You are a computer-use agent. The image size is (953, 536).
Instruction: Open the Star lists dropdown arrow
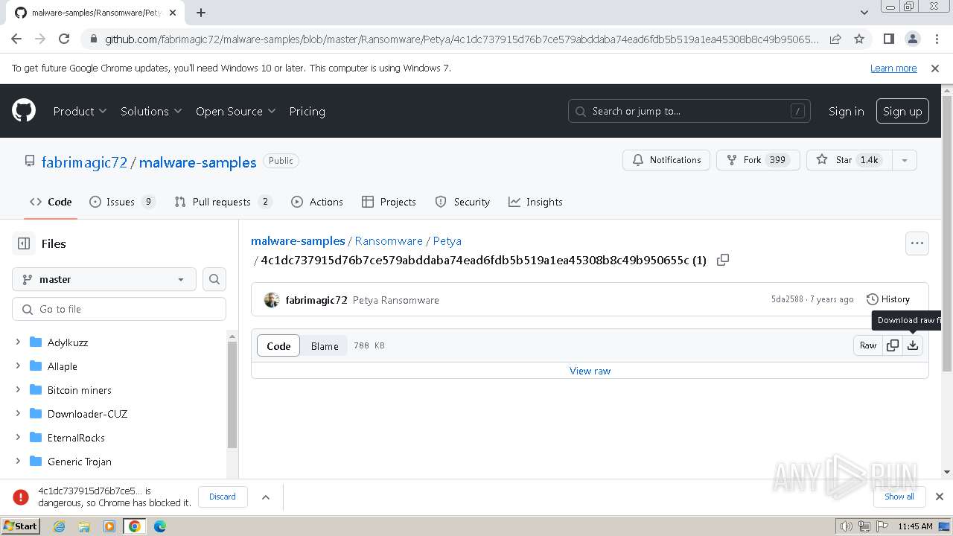[x=905, y=160]
